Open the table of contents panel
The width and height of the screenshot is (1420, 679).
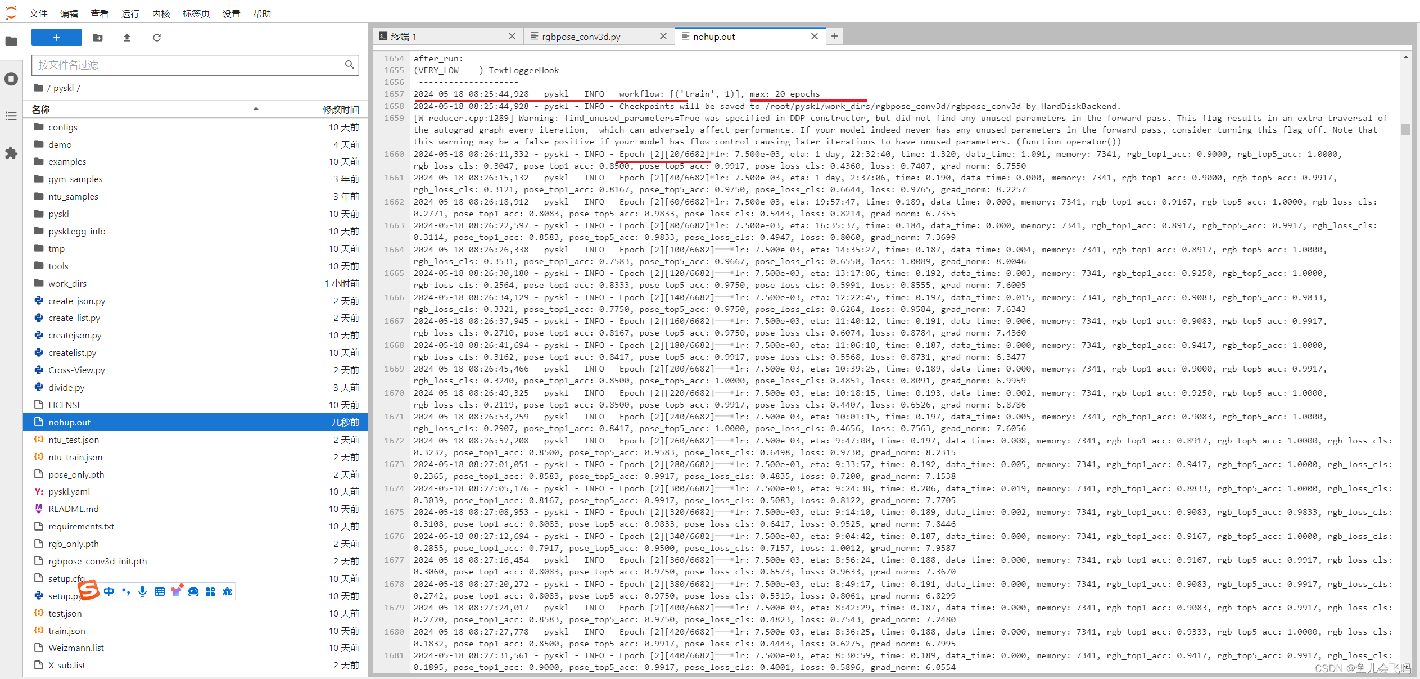(11, 116)
